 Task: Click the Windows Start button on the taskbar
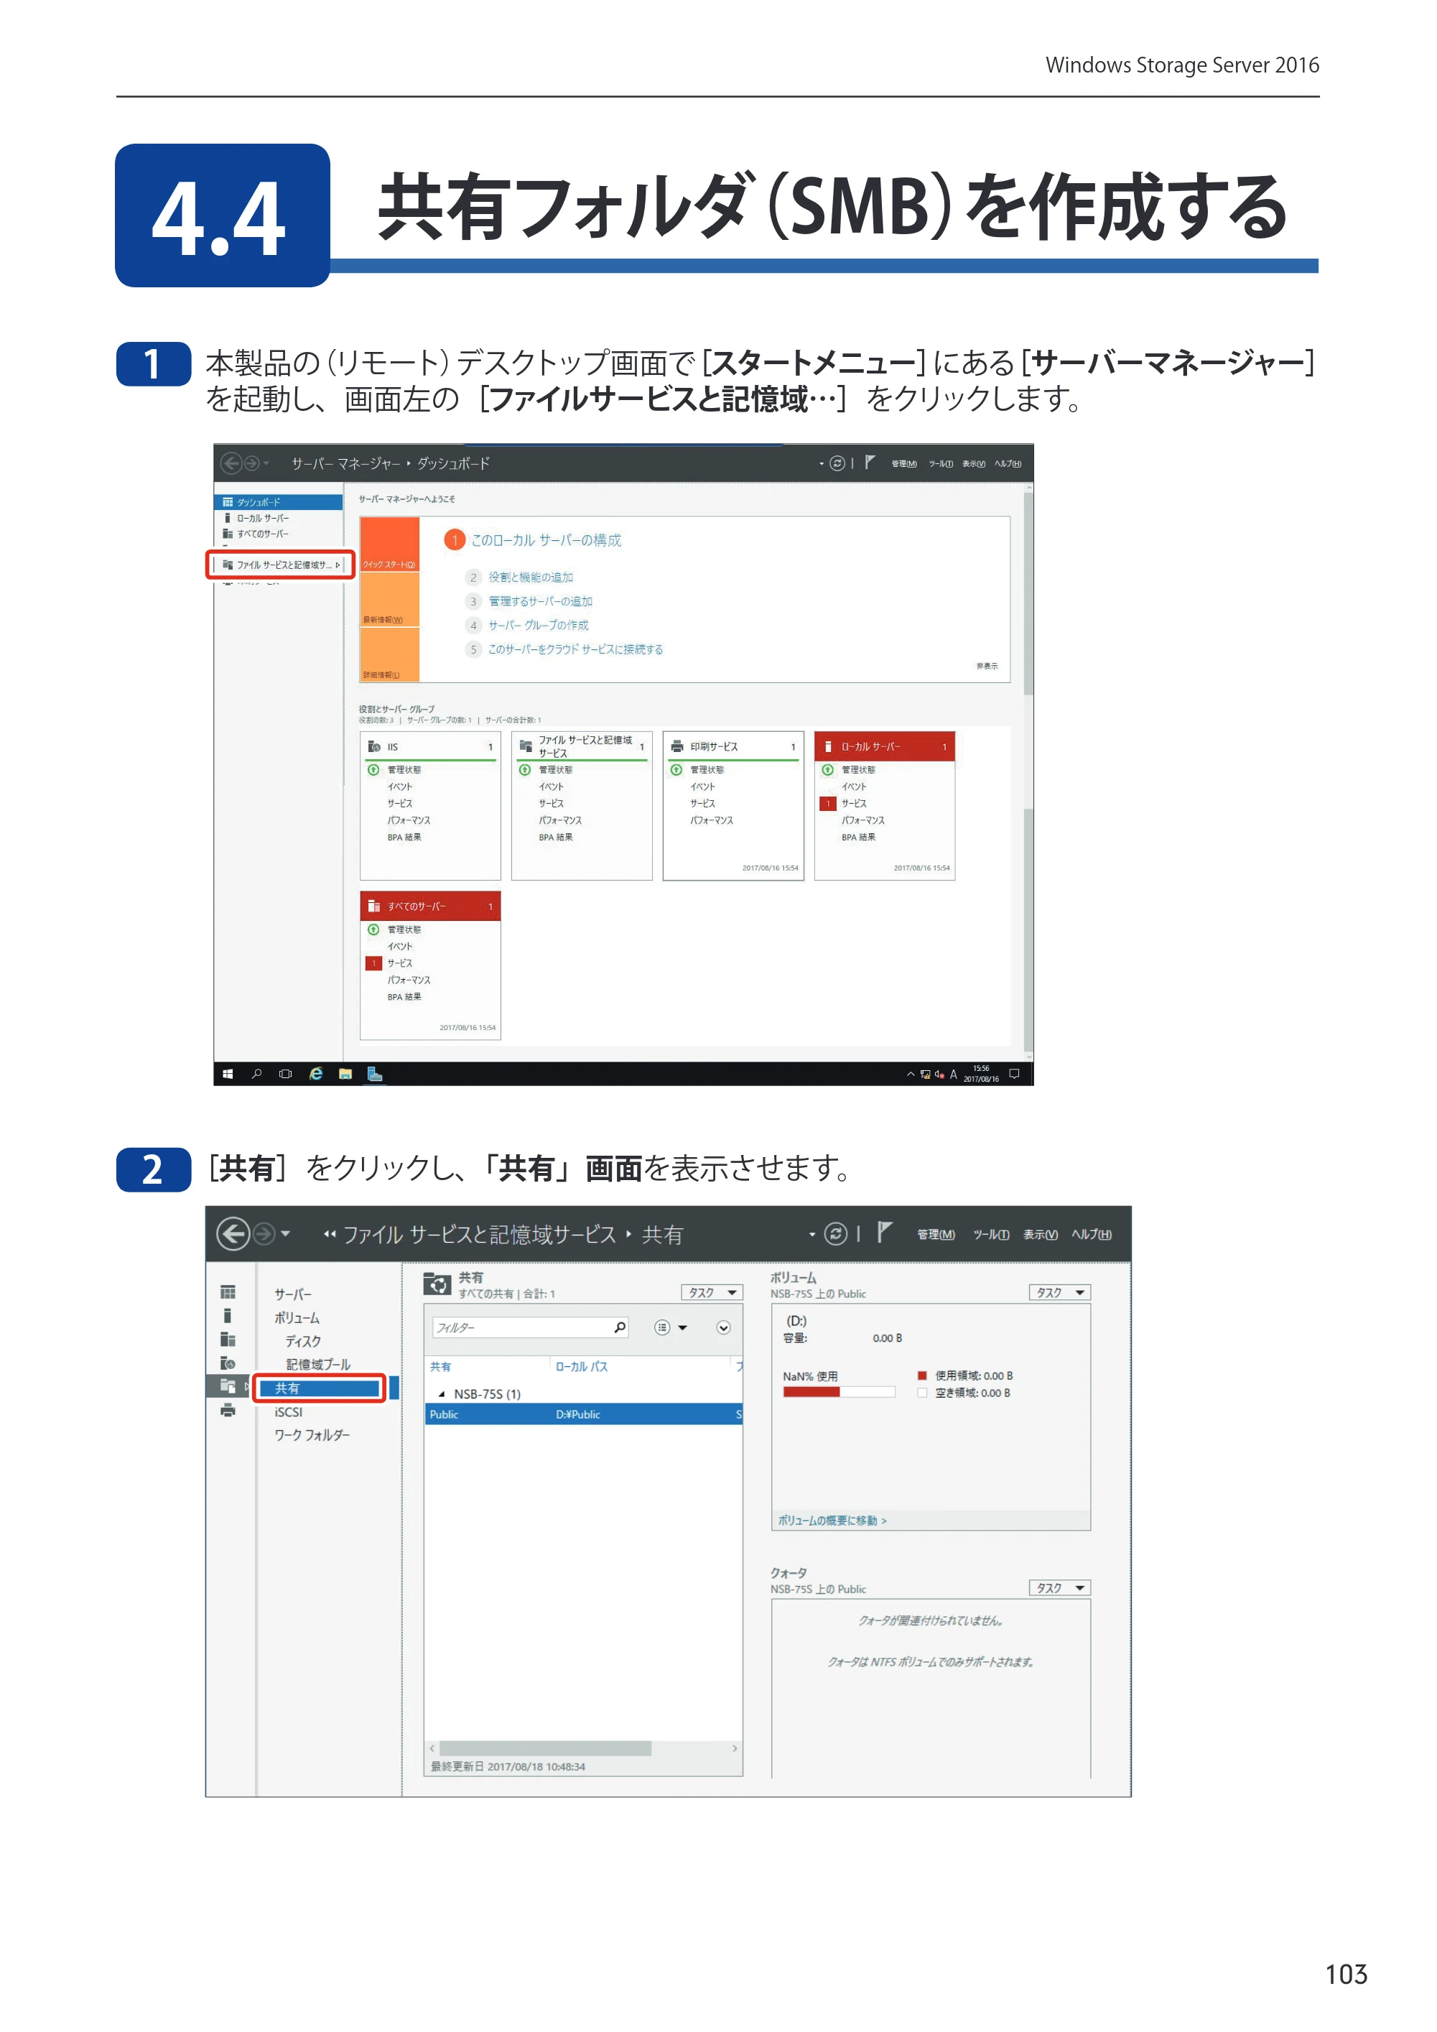pos(228,1074)
